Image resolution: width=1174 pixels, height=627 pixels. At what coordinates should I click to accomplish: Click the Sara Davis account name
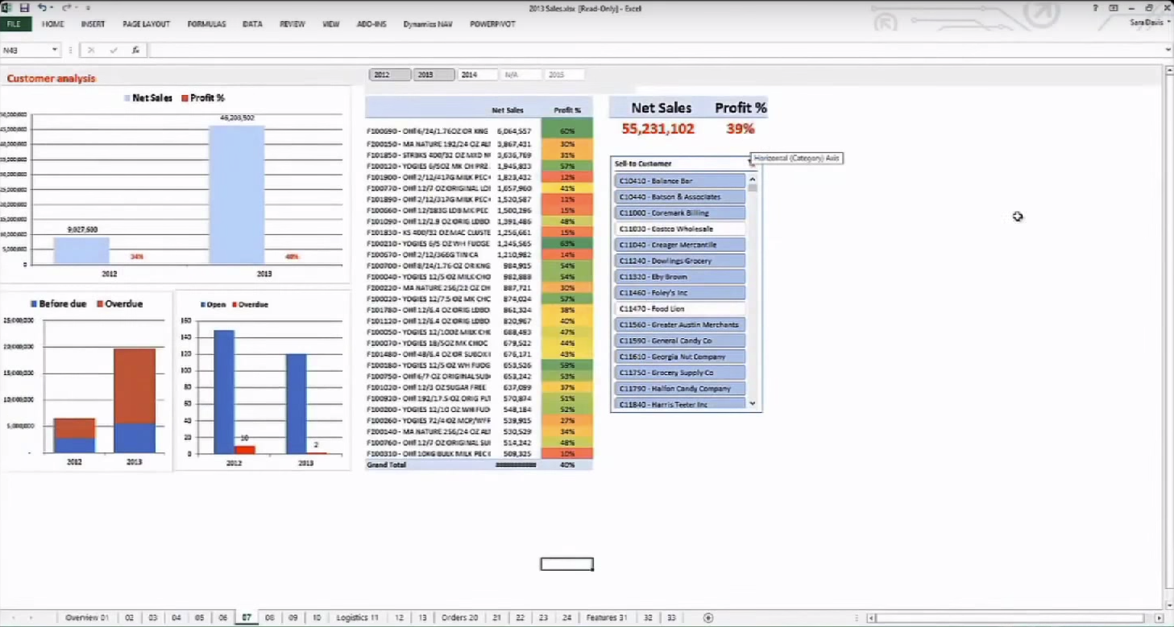point(1147,23)
